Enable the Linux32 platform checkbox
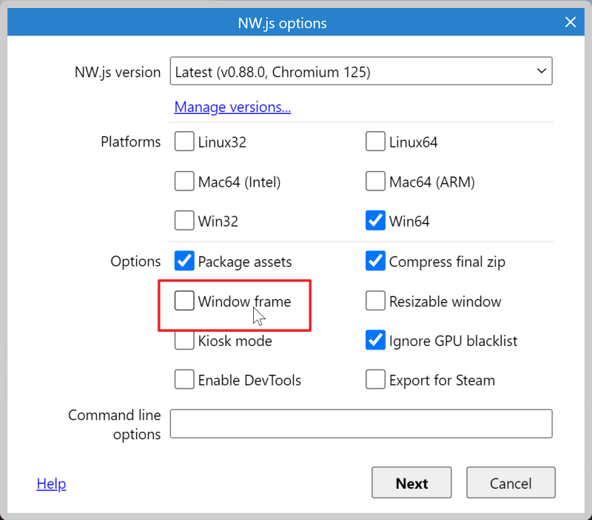Image resolution: width=592 pixels, height=520 pixels. (184, 141)
